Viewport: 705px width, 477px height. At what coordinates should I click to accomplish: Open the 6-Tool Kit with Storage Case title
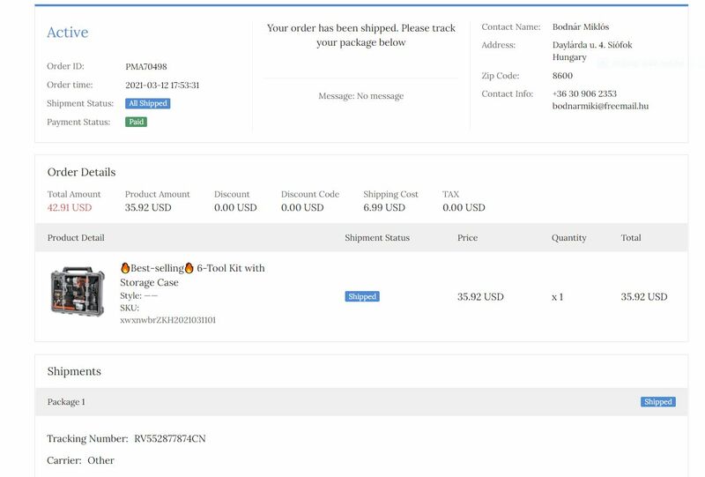click(x=192, y=275)
